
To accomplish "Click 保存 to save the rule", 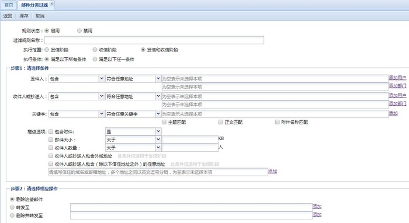I will [x=24, y=16].
